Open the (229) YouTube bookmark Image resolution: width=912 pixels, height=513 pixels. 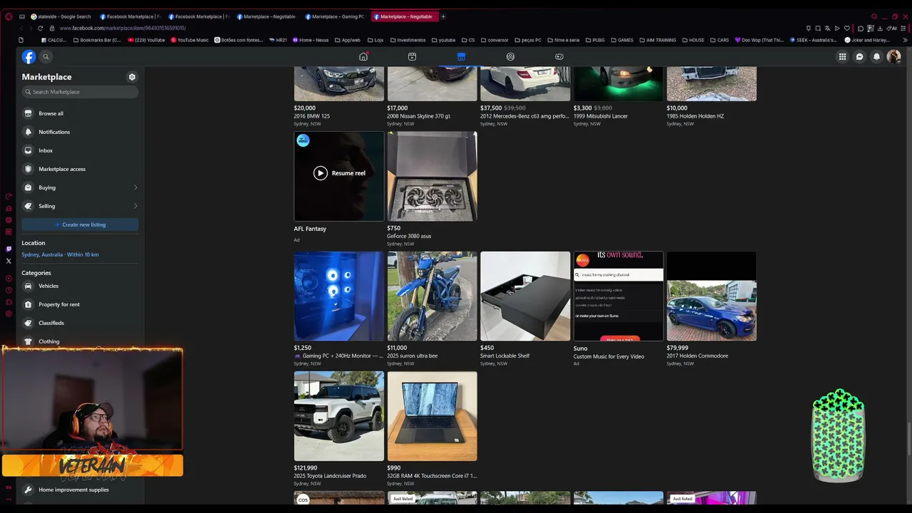[146, 40]
